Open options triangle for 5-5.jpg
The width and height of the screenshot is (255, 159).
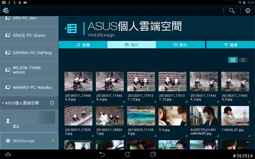click(186, 136)
